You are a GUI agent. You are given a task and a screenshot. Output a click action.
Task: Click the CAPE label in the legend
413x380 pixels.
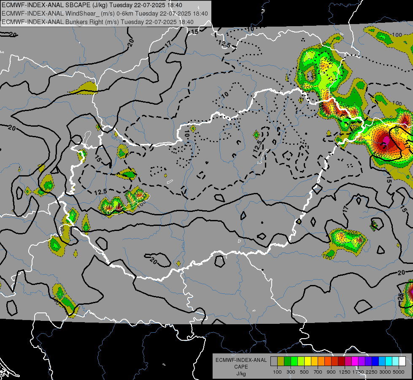(x=241, y=367)
